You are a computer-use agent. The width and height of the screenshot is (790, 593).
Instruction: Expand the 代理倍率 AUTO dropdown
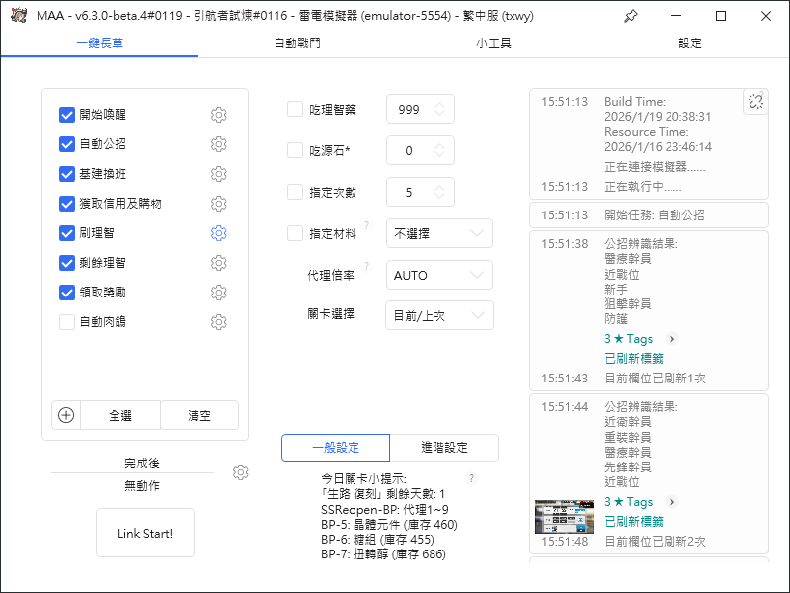coord(439,275)
